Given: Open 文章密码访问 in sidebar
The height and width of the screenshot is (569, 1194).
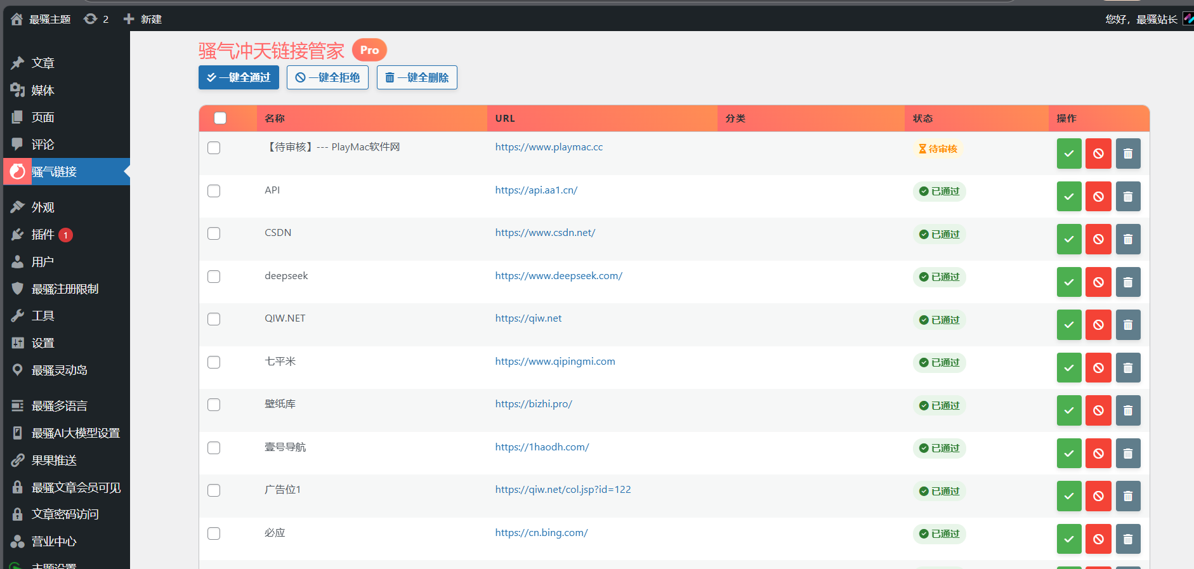Looking at the screenshot, I should click(x=67, y=514).
